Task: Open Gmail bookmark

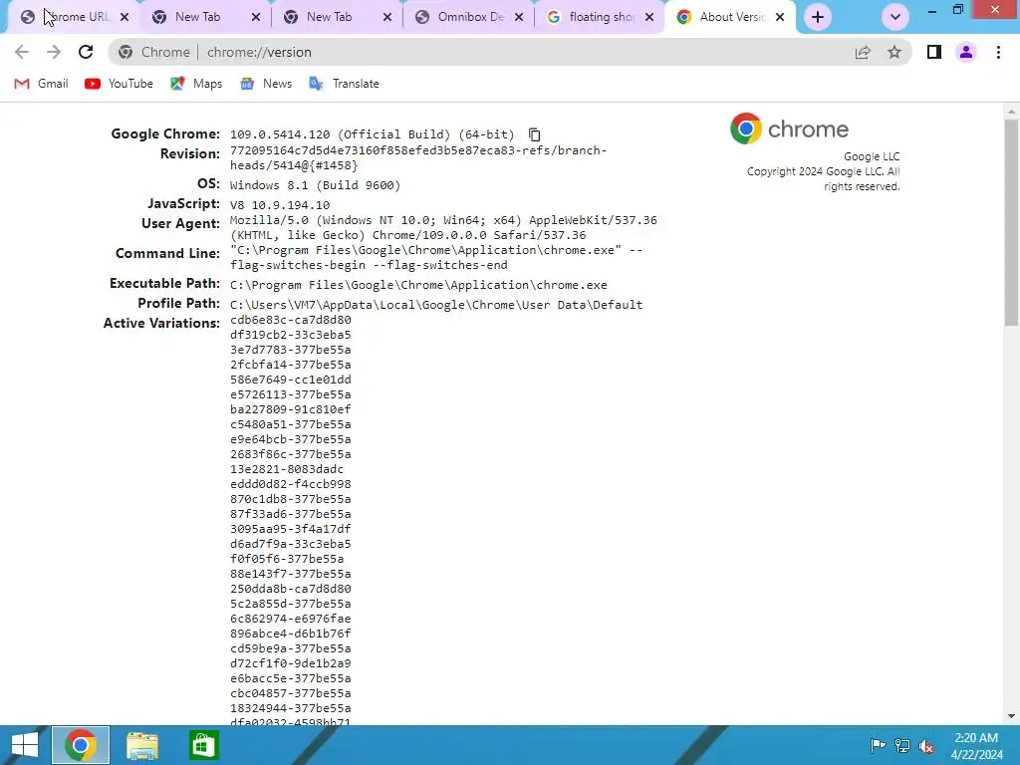Action: (41, 84)
